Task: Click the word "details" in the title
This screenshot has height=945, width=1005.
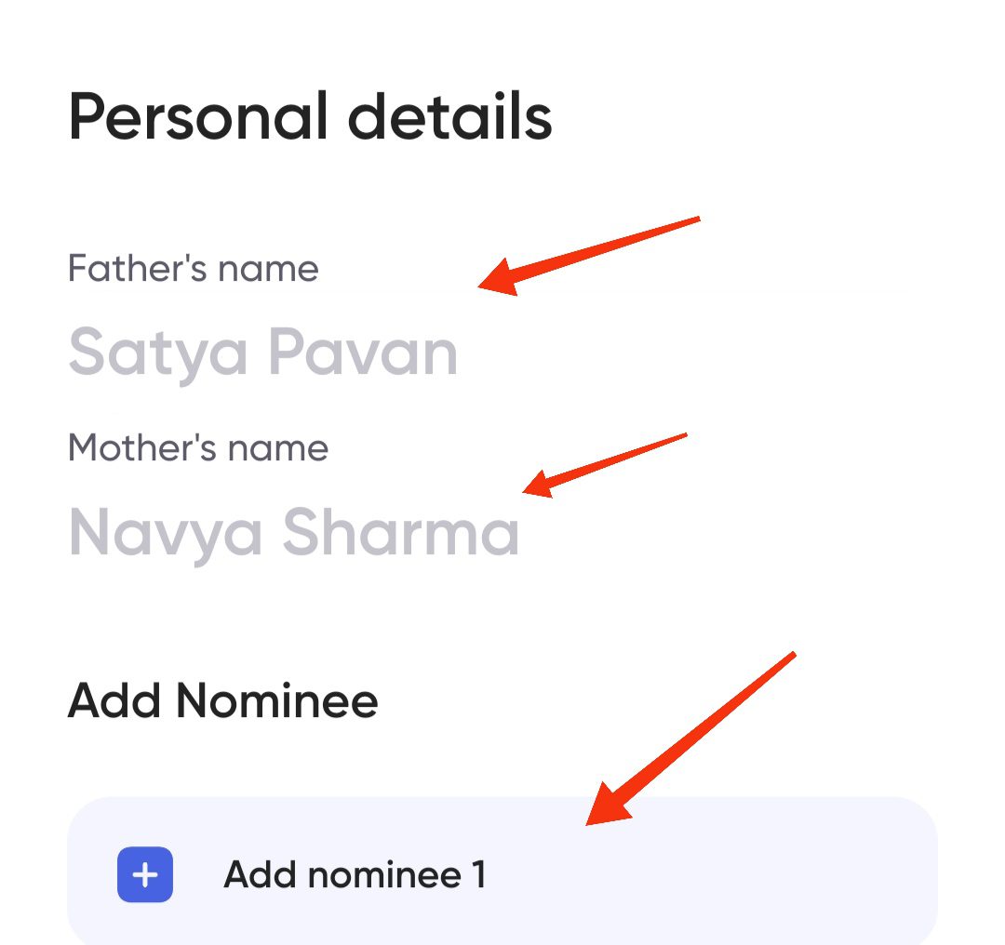Action: point(449,117)
